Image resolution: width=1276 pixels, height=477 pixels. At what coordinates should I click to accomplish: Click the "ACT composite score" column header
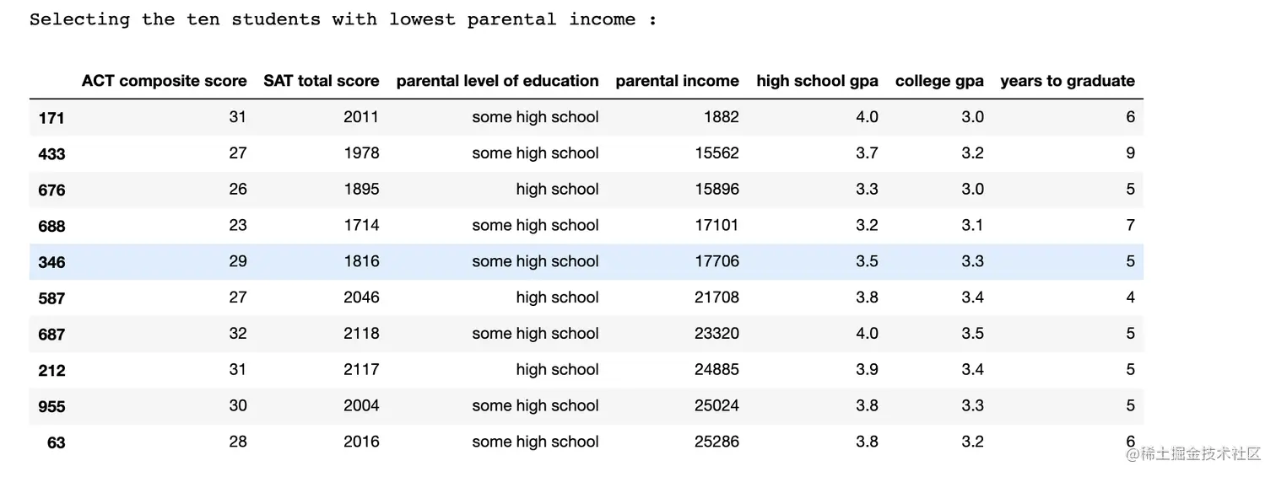coord(164,81)
